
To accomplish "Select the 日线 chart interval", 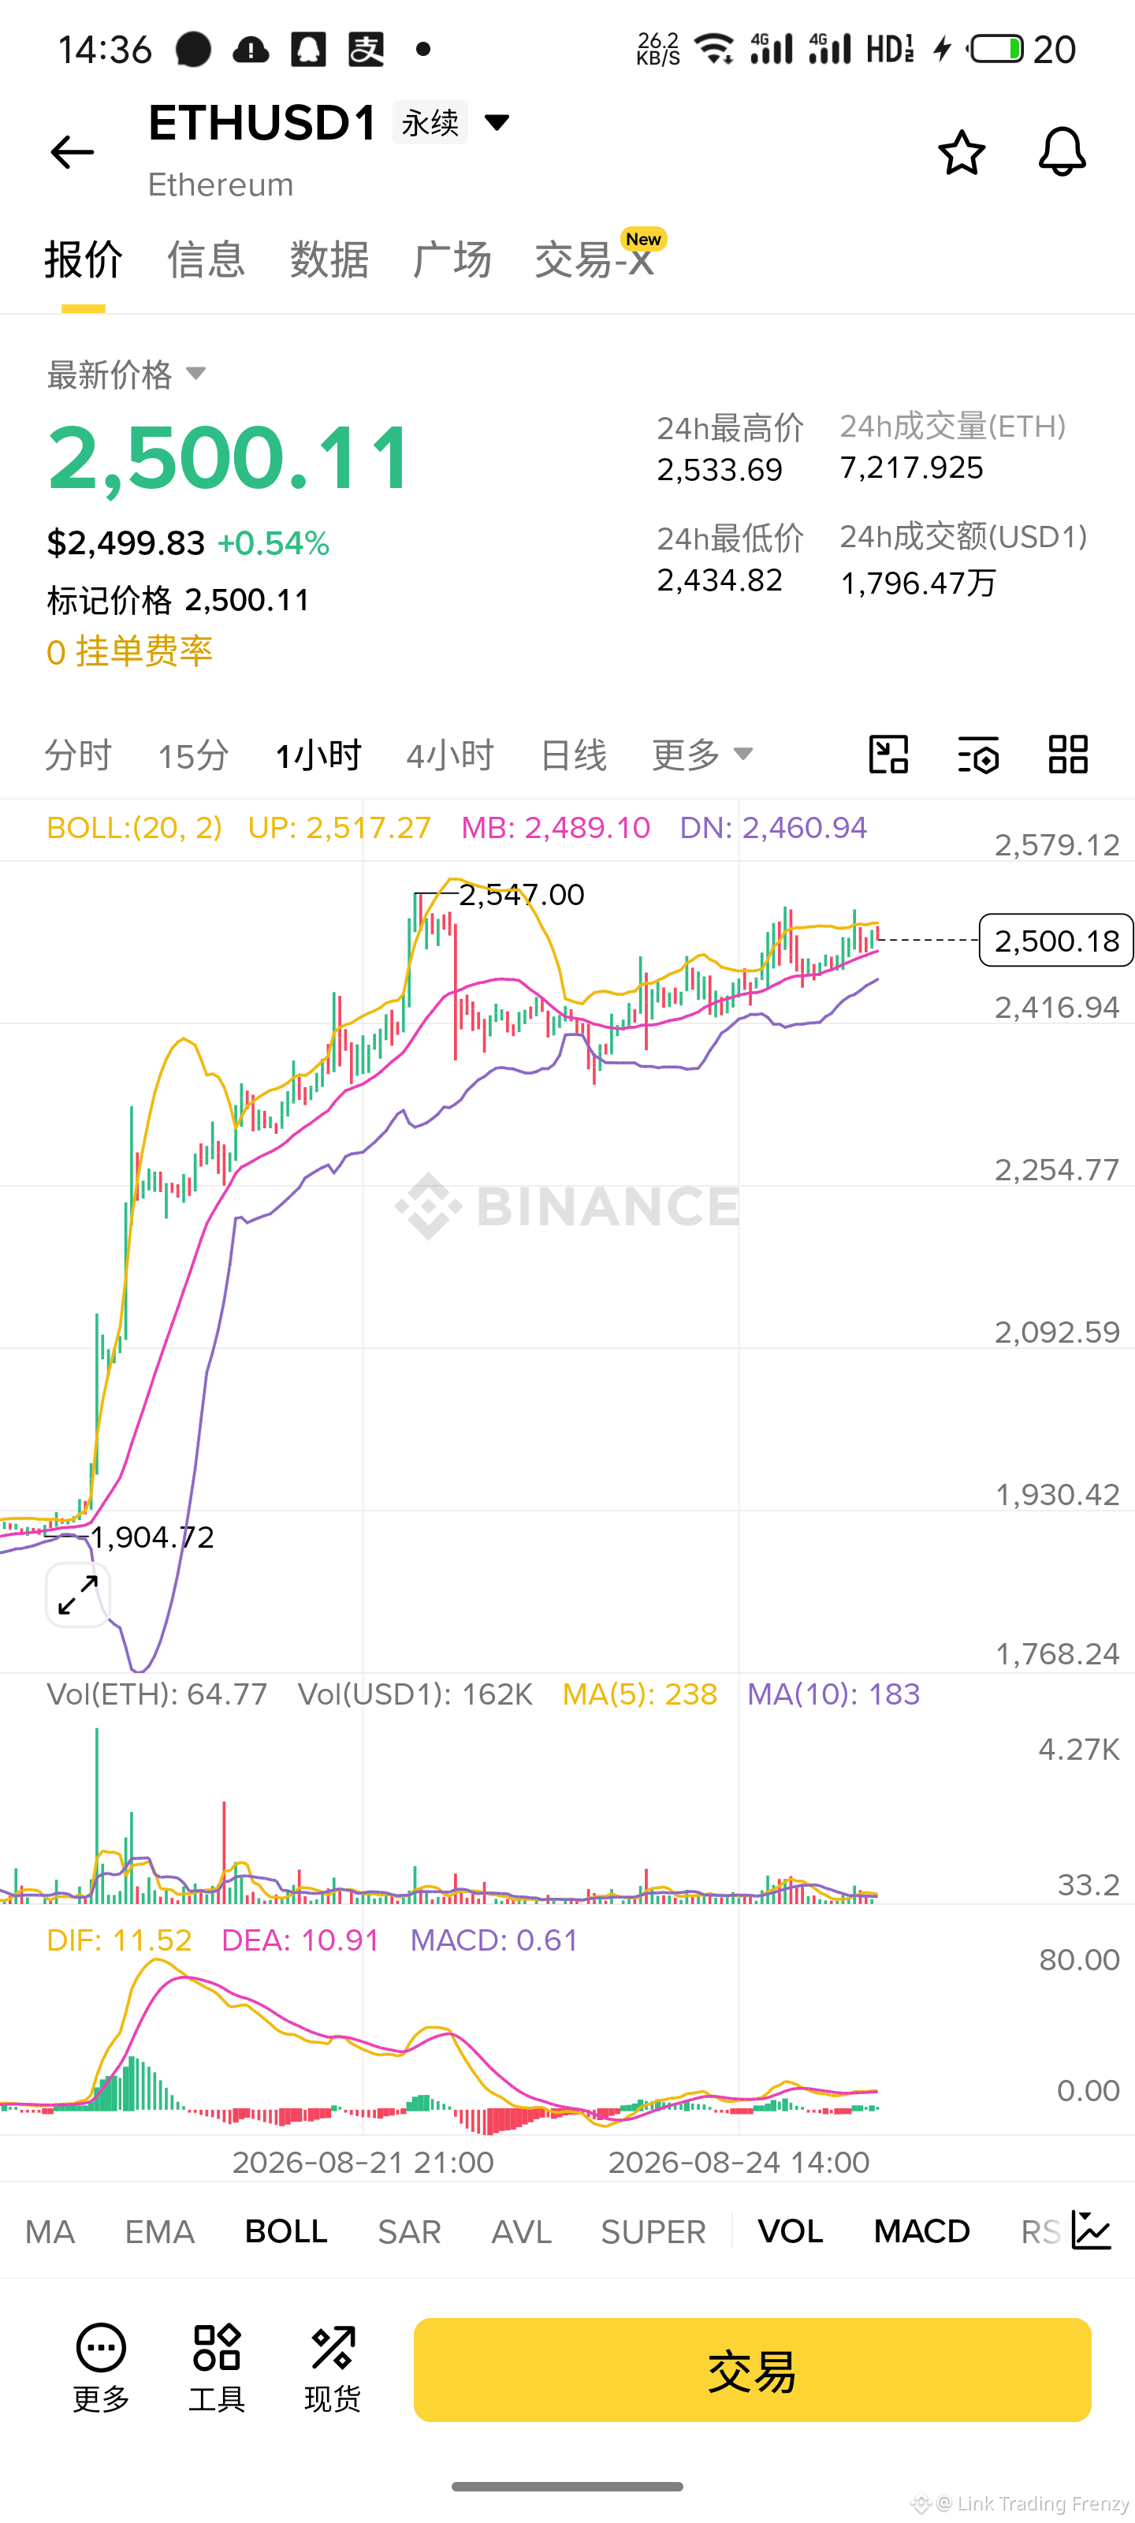I will point(574,755).
